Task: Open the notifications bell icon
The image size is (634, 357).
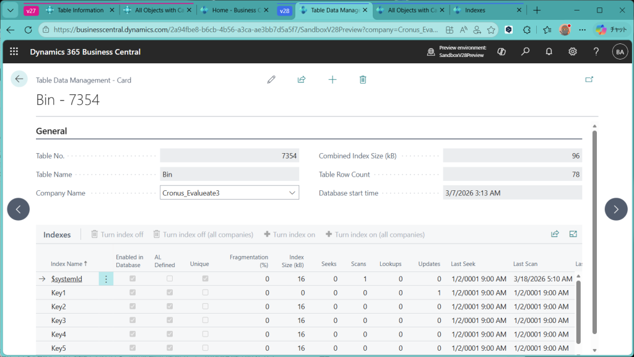Action: click(x=549, y=52)
